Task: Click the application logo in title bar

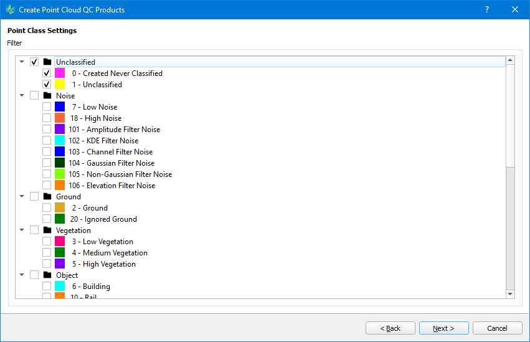Action: 10,10
